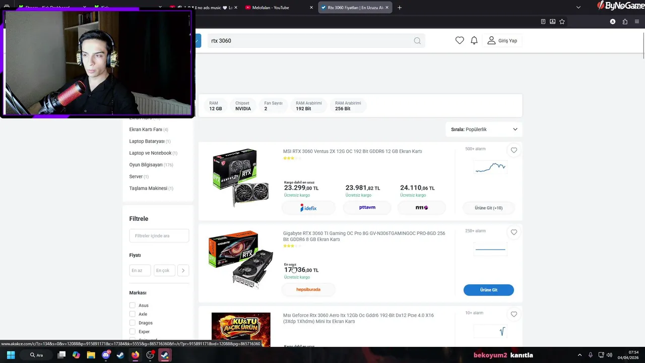
Task: Close the Rtx 3060 Fiyatları tab
Action: (x=387, y=8)
